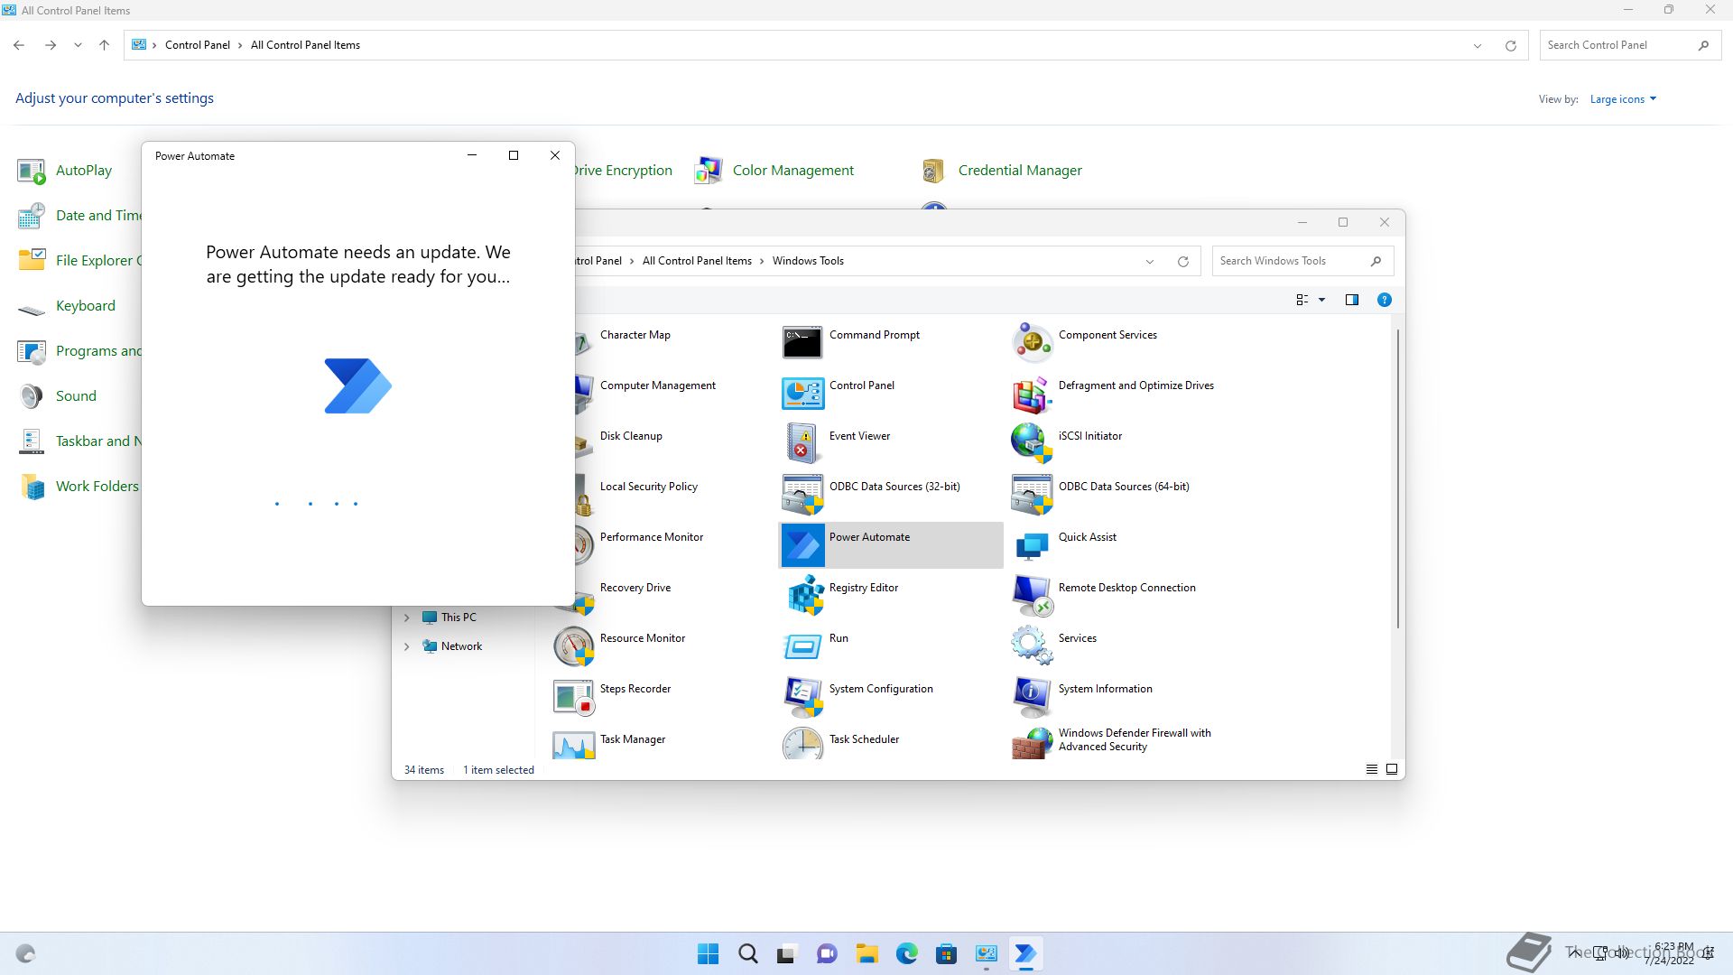Open the Task Manager icon
The image size is (1733, 975).
[573, 744]
